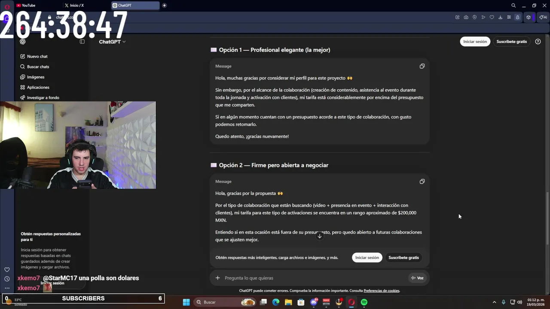
Task: Open the Preferencias de cookies link
Action: click(x=382, y=291)
